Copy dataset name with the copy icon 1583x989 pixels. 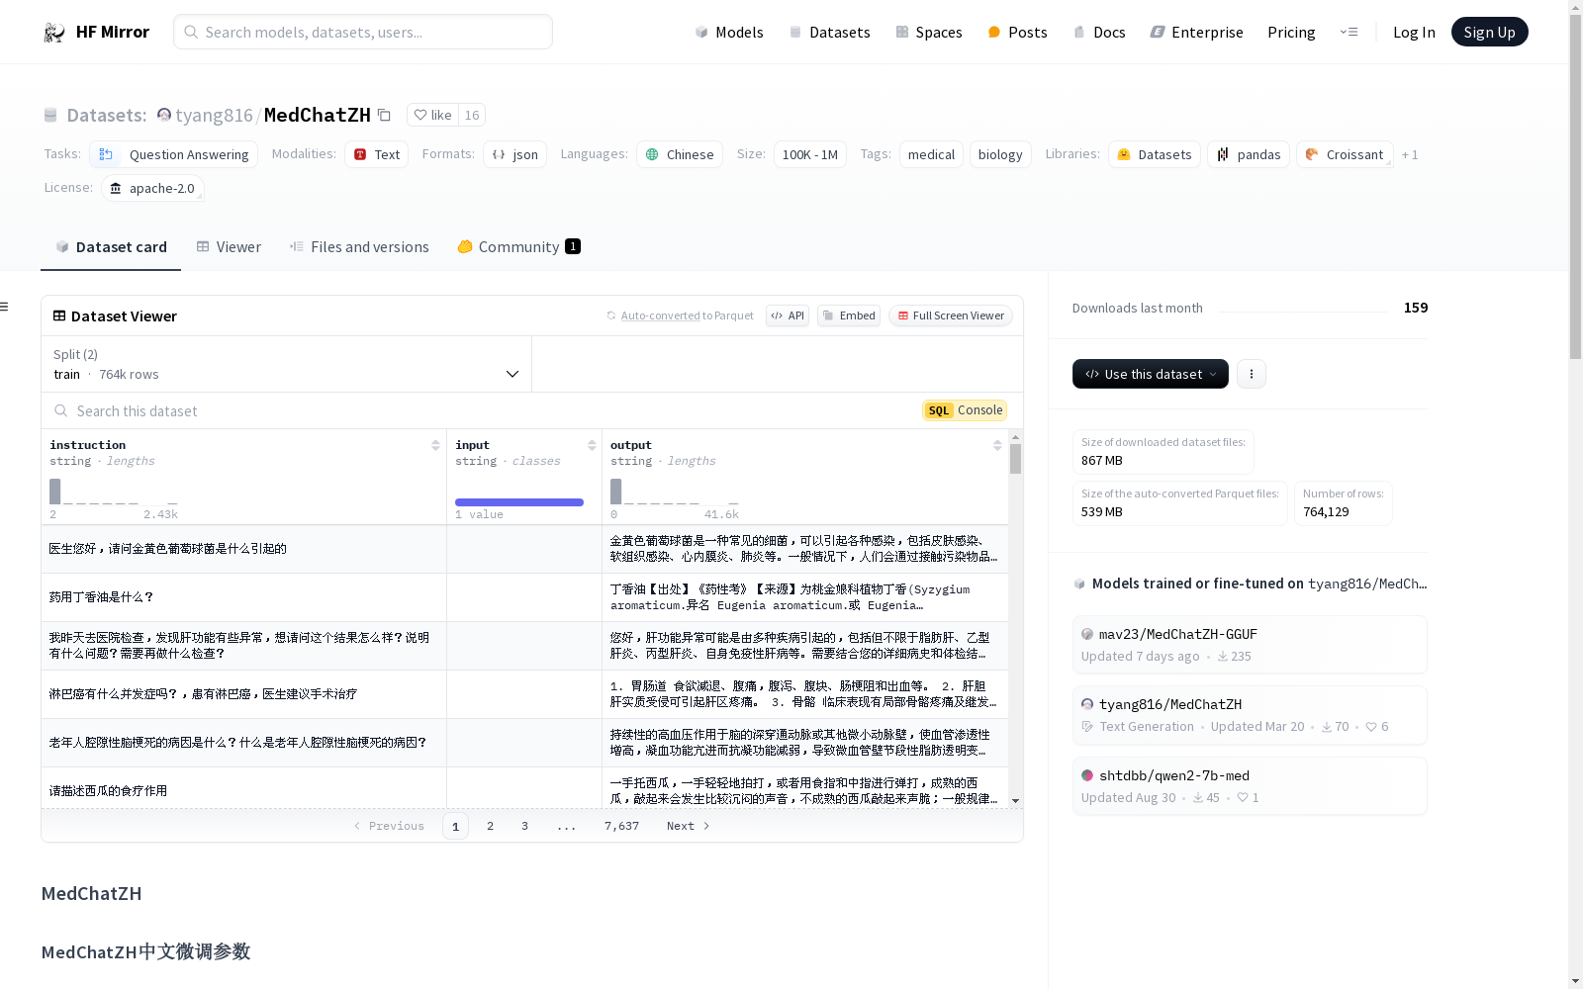pos(384,116)
